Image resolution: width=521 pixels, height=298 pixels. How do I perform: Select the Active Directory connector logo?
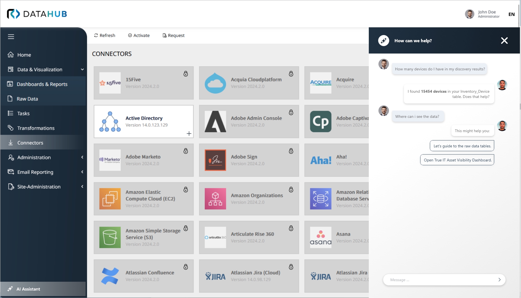(x=110, y=121)
